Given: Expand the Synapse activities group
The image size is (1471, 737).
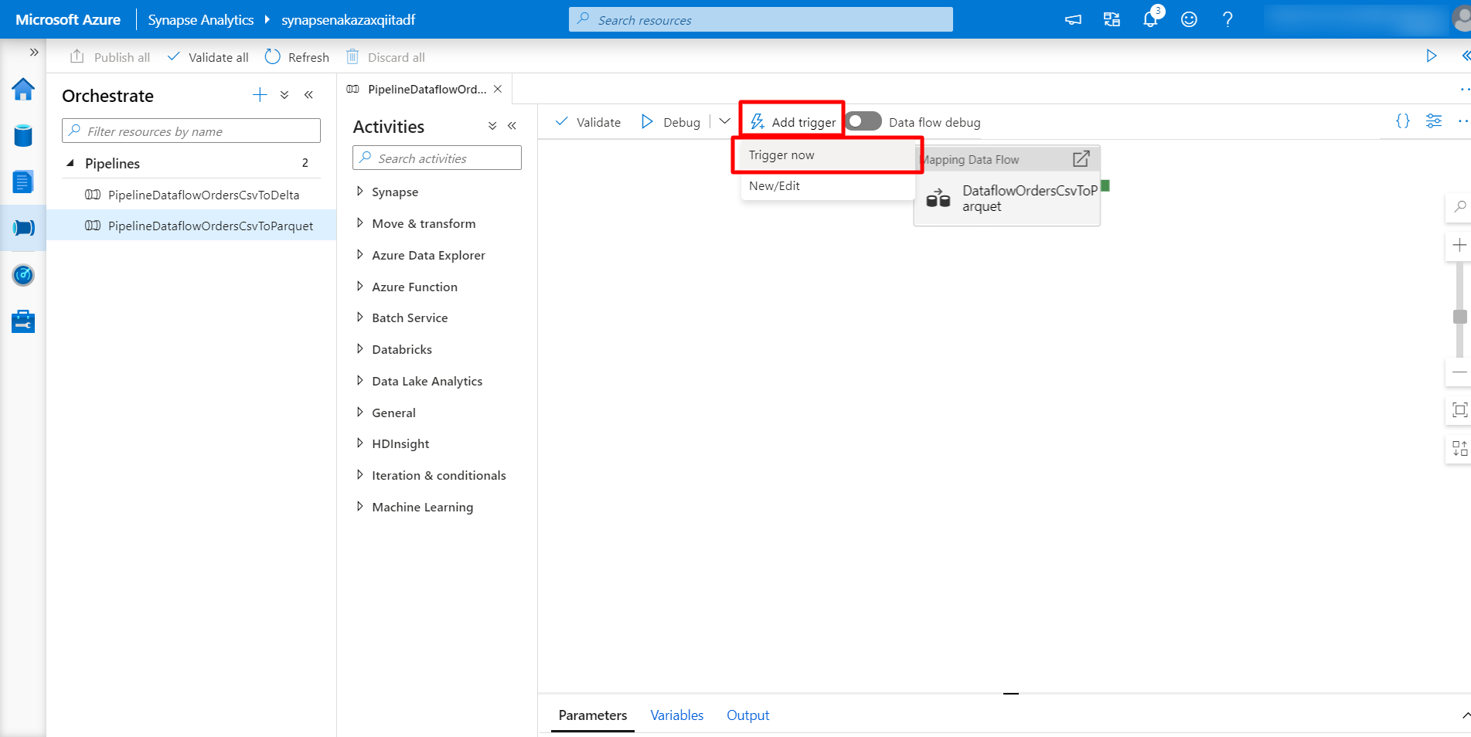Looking at the screenshot, I should click(x=359, y=192).
